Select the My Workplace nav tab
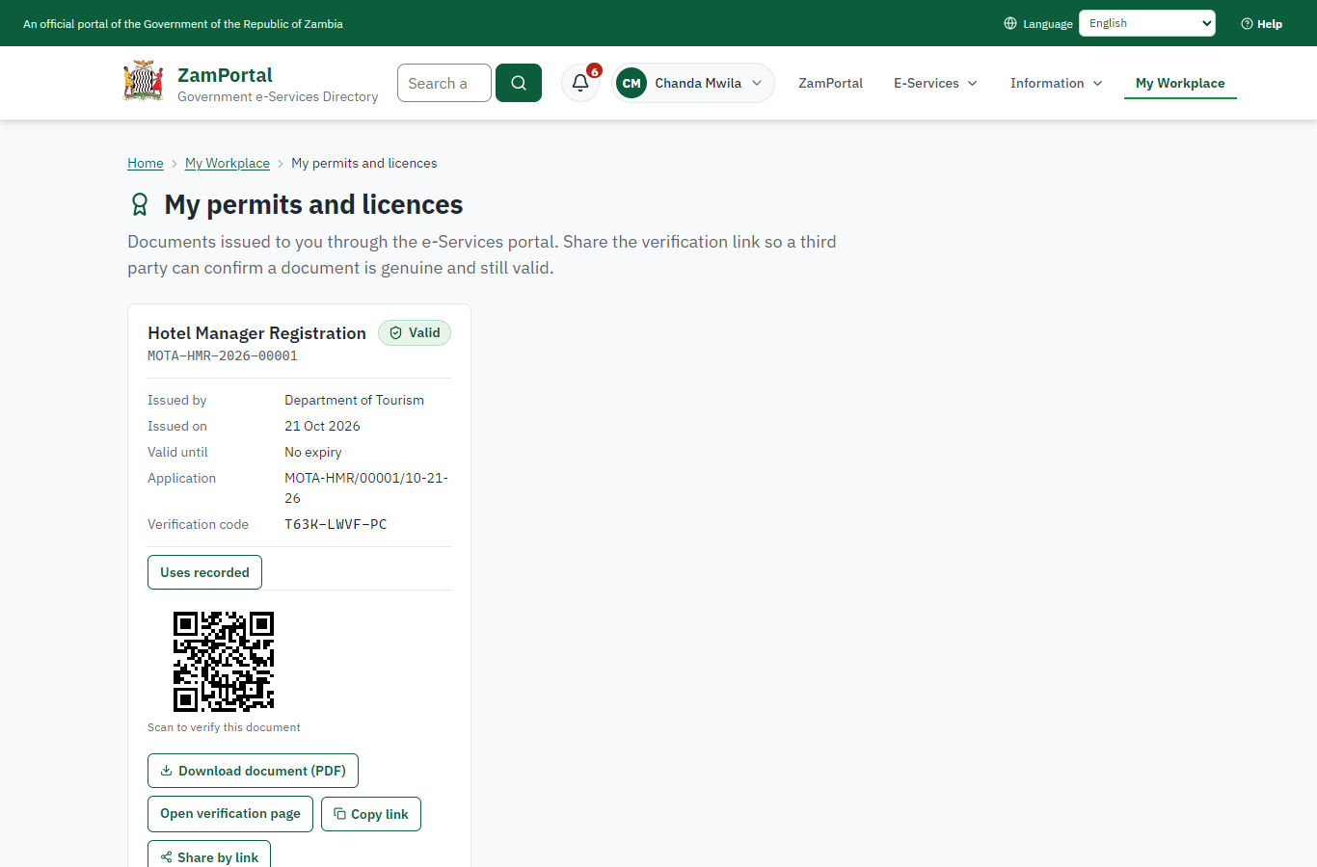 click(1180, 83)
